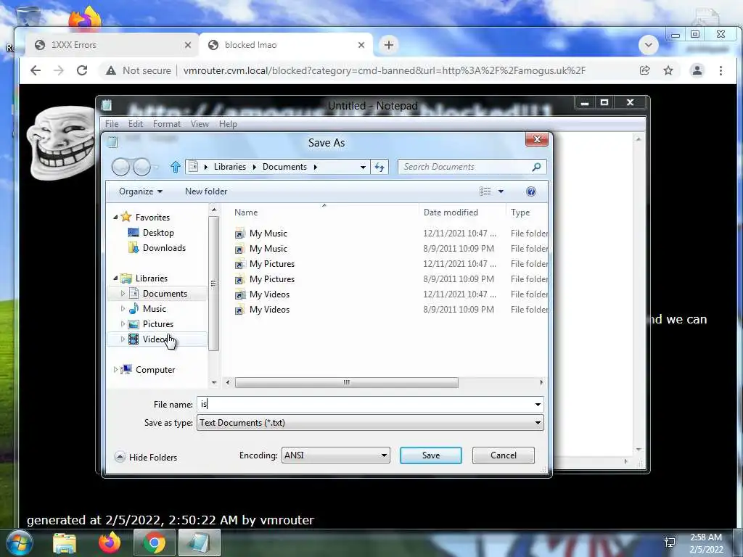The width and height of the screenshot is (743, 557).
Task: Open the Windows Start menu
Action: tap(19, 542)
